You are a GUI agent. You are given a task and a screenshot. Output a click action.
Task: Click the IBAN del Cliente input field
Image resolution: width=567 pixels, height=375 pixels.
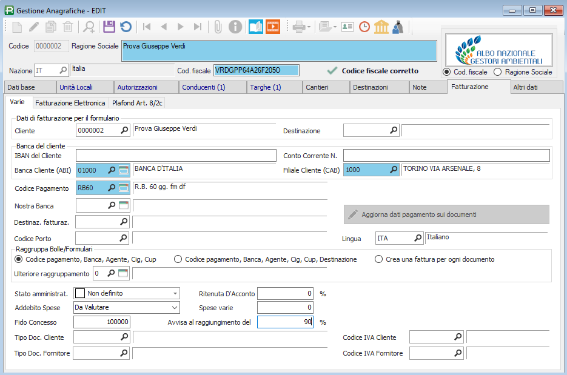point(175,156)
